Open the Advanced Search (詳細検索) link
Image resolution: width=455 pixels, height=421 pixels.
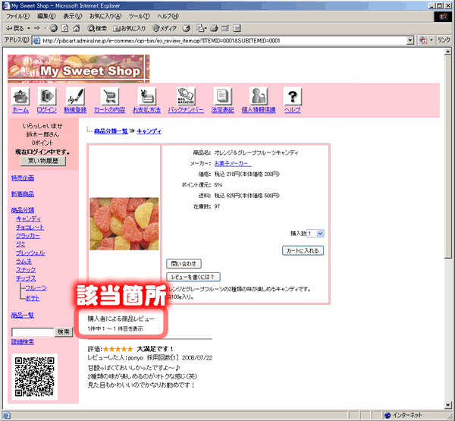[x=23, y=342]
